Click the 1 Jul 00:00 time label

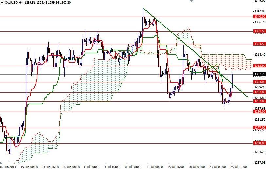tap(91, 167)
